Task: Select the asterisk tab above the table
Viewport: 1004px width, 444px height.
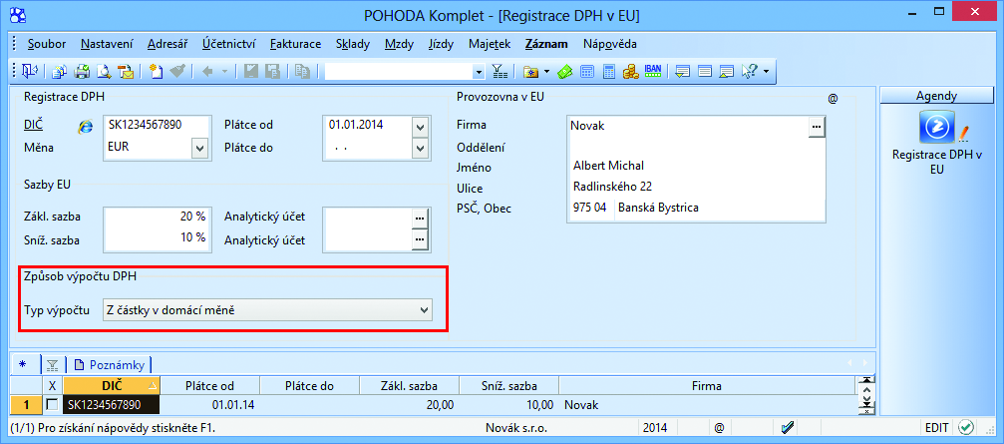Action: pyautogui.click(x=23, y=364)
